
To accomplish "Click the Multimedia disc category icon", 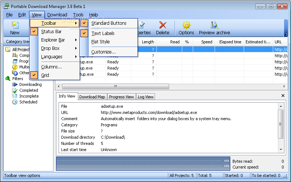I will pos(15,67).
